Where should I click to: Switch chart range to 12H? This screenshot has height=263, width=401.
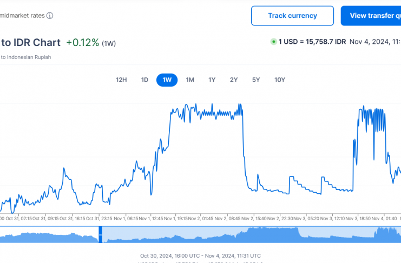(121, 80)
